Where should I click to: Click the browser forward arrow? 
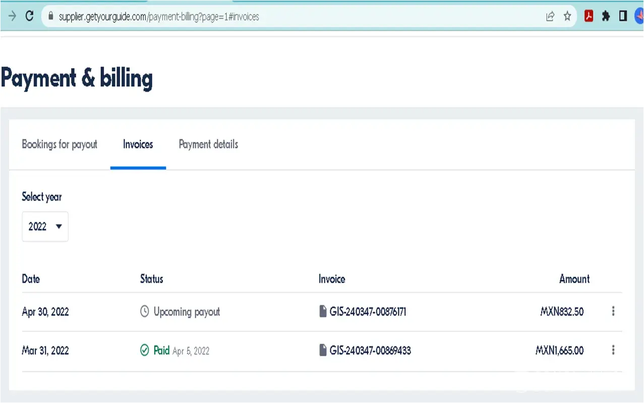(12, 16)
